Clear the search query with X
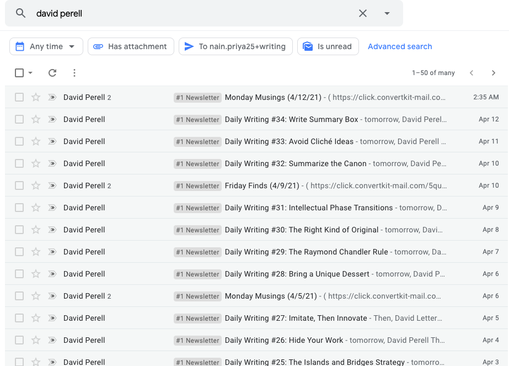 coord(363,13)
